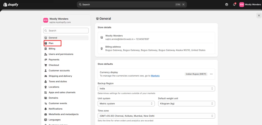Focus the settings sidebar Search field
The image size is (262, 125).
[x=66, y=31]
